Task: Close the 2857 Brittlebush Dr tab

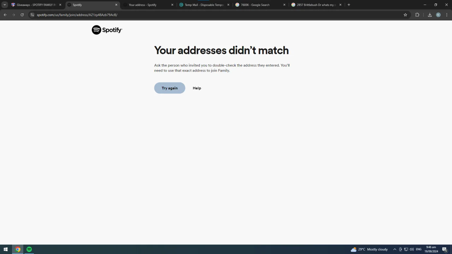Action: pyautogui.click(x=340, y=5)
